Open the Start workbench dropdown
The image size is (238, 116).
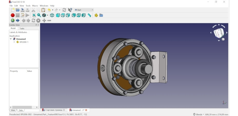[x=84, y=10]
